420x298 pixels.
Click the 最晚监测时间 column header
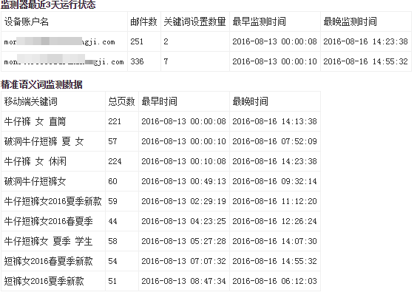[x=350, y=21]
